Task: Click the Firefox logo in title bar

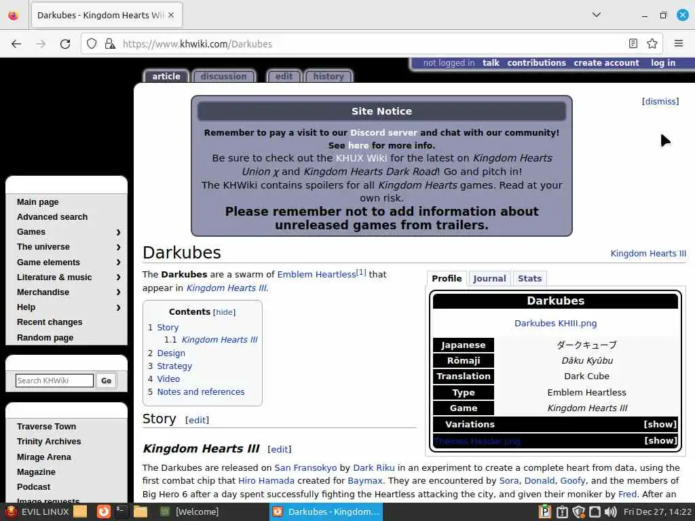Action: [x=14, y=15]
